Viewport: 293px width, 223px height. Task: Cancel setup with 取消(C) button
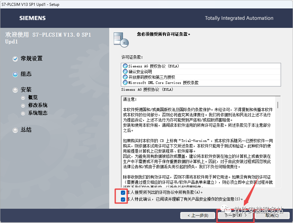[272, 215]
